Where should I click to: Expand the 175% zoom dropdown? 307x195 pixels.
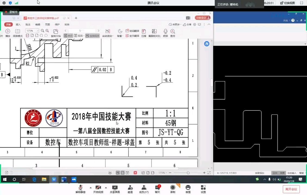coord(38,31)
